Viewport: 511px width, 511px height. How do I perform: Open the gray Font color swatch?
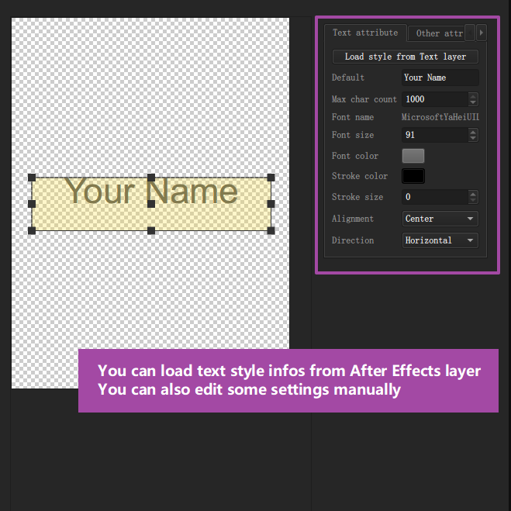[413, 156]
